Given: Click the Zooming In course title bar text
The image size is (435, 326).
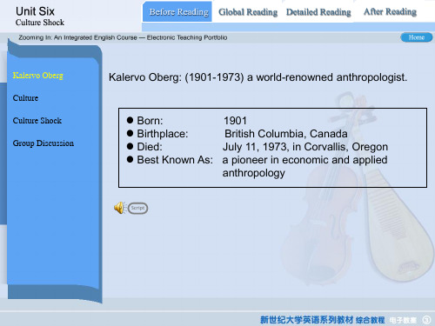Looking at the screenshot, I should pos(123,37).
